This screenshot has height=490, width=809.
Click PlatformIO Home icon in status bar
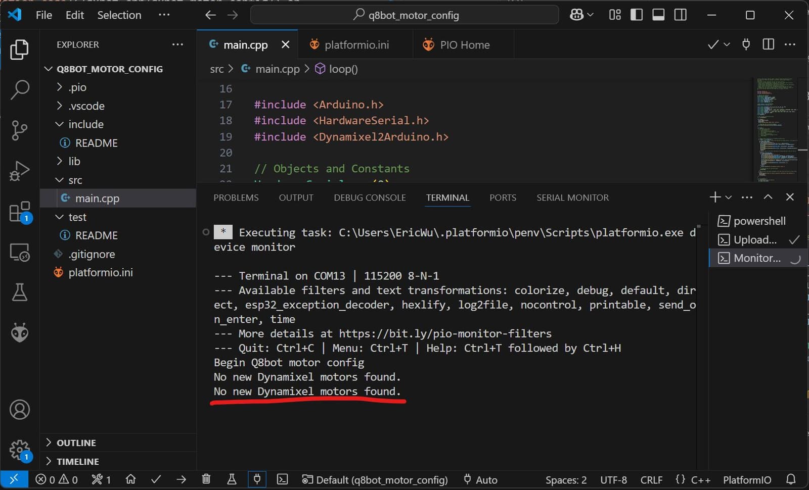click(x=130, y=479)
